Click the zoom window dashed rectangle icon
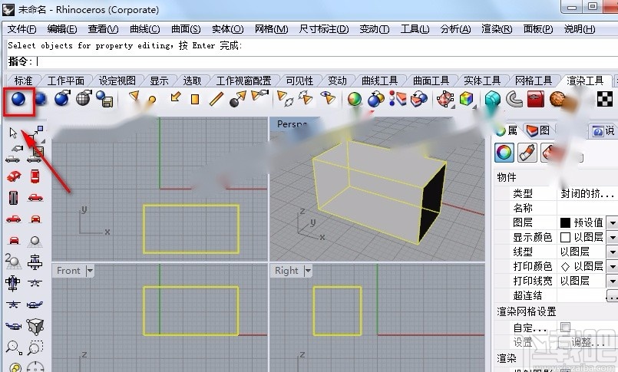 coord(35,347)
